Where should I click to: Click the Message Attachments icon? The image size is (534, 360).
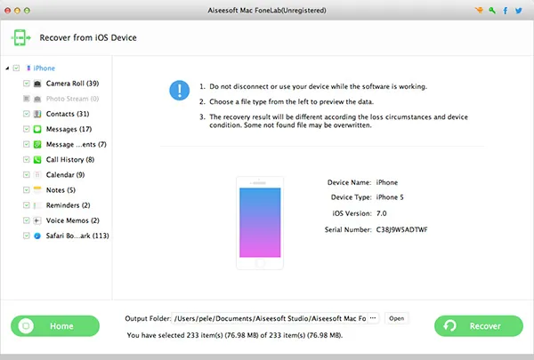37,144
